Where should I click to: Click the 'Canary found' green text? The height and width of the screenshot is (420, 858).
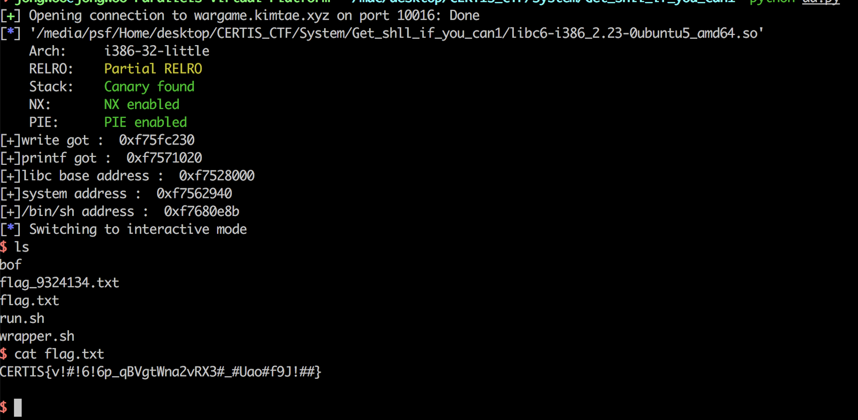[149, 87]
